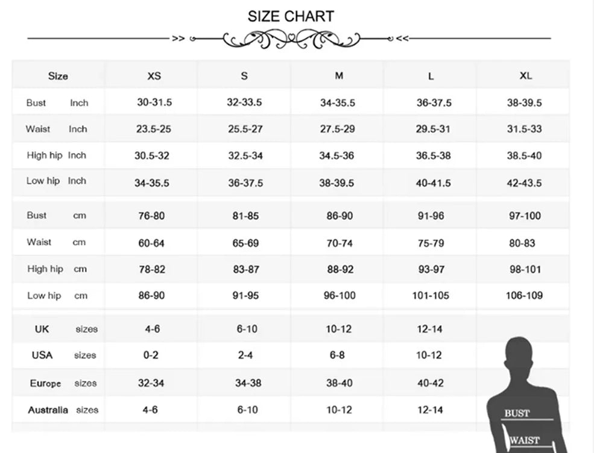
Task: Click the XL high hip value 38.5-40
Action: tap(524, 156)
